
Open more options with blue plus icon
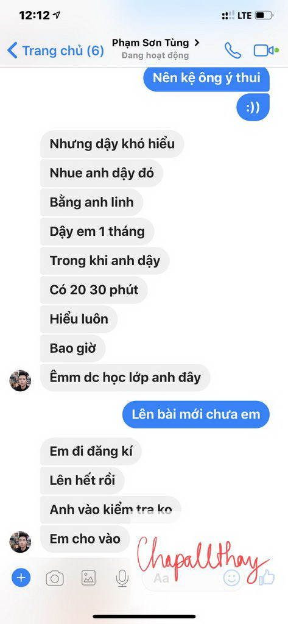[21, 578]
